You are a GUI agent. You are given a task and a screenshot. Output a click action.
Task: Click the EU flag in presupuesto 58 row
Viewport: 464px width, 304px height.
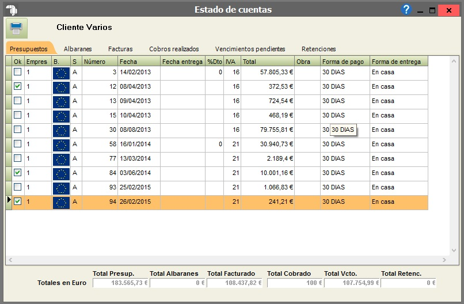pos(61,145)
